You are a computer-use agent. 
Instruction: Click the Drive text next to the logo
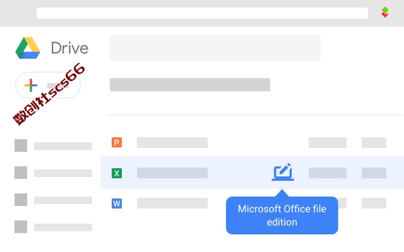tap(69, 48)
